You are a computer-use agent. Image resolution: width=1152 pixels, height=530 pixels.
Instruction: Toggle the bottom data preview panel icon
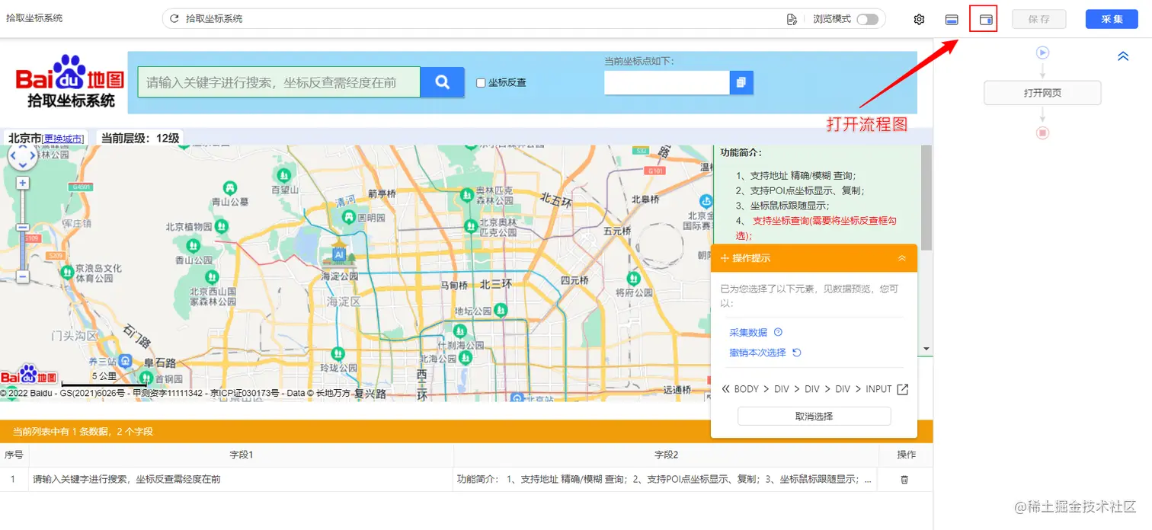click(x=952, y=20)
